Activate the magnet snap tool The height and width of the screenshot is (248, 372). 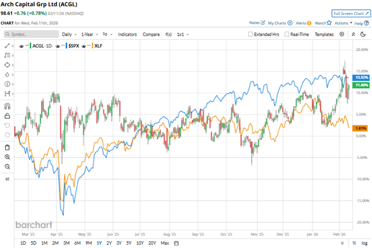pos(7,105)
